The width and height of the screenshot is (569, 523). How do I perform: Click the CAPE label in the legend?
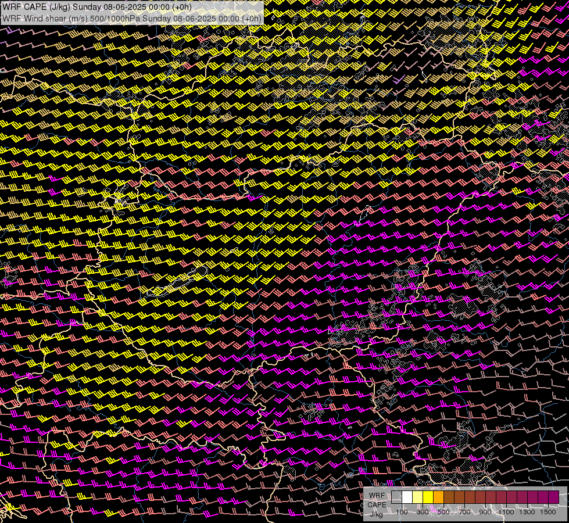[377, 505]
